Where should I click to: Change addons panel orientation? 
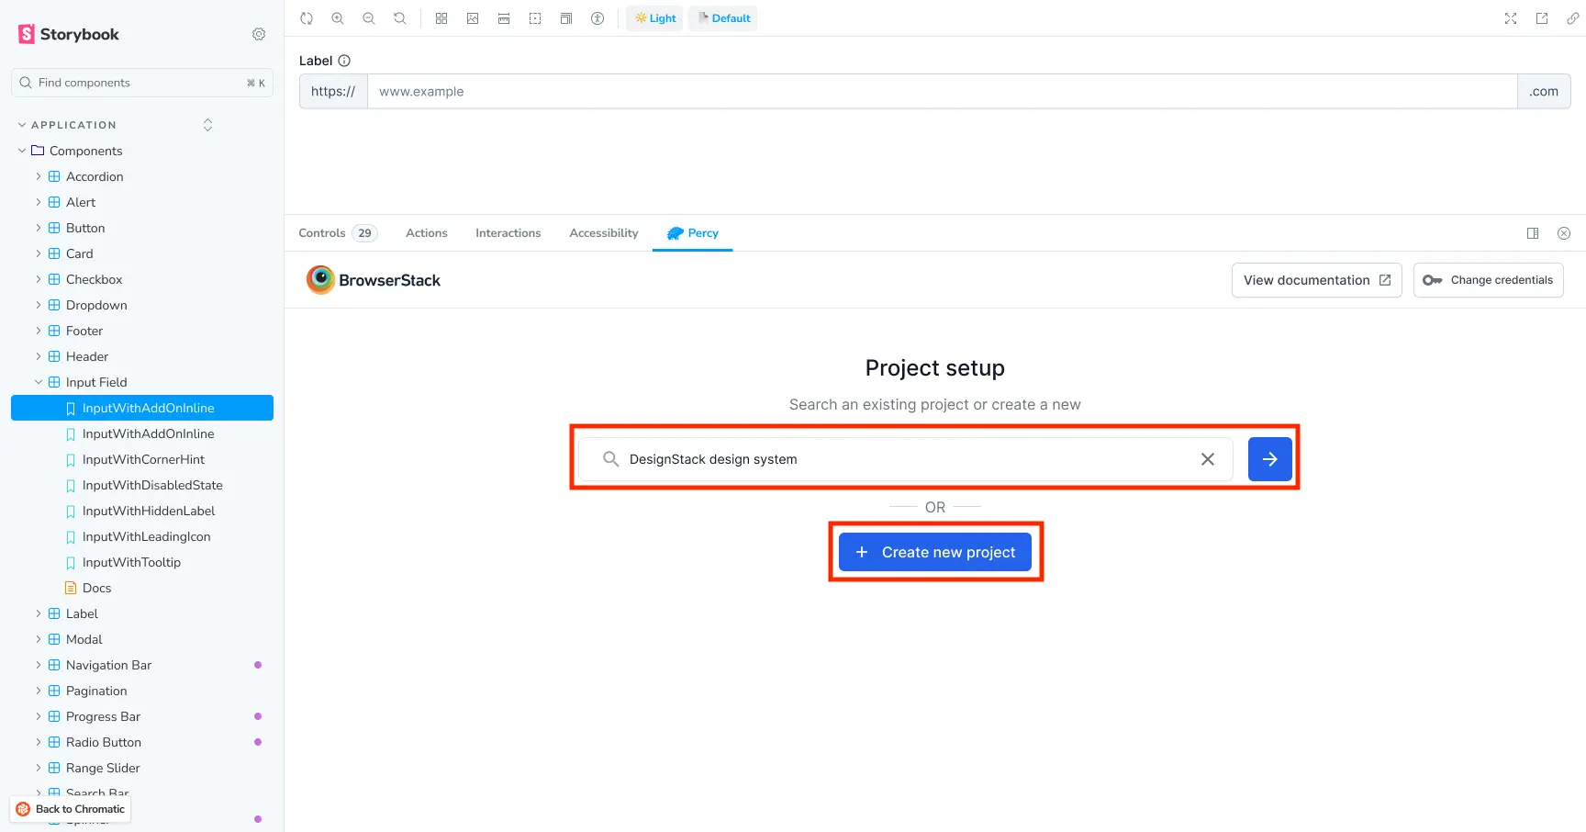[x=1532, y=233]
